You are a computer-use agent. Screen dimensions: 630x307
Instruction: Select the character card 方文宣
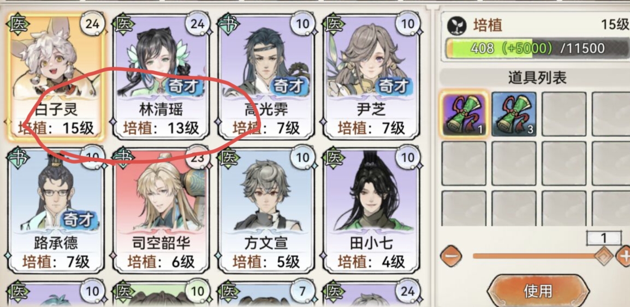point(266,210)
